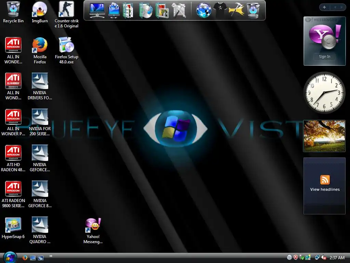350x263 pixels.
Task: Select the NVIDIA FOR 200 SERIE... icon
Action: [40, 123]
